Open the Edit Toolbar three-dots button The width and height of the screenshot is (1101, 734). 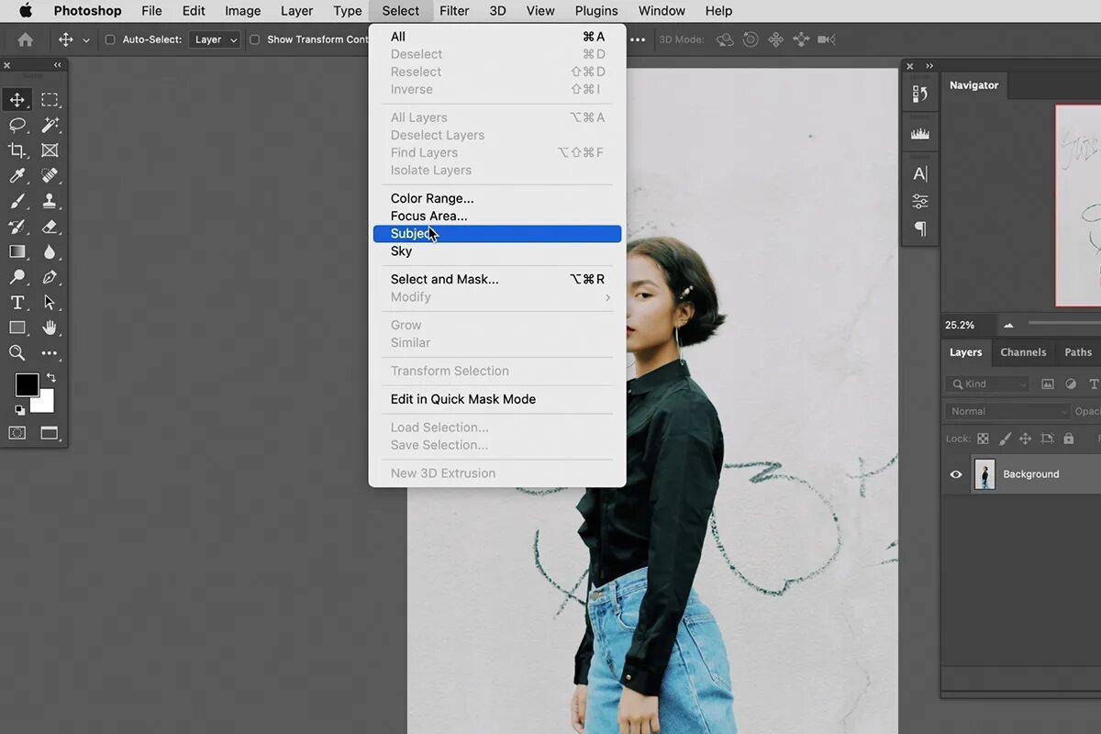click(50, 353)
